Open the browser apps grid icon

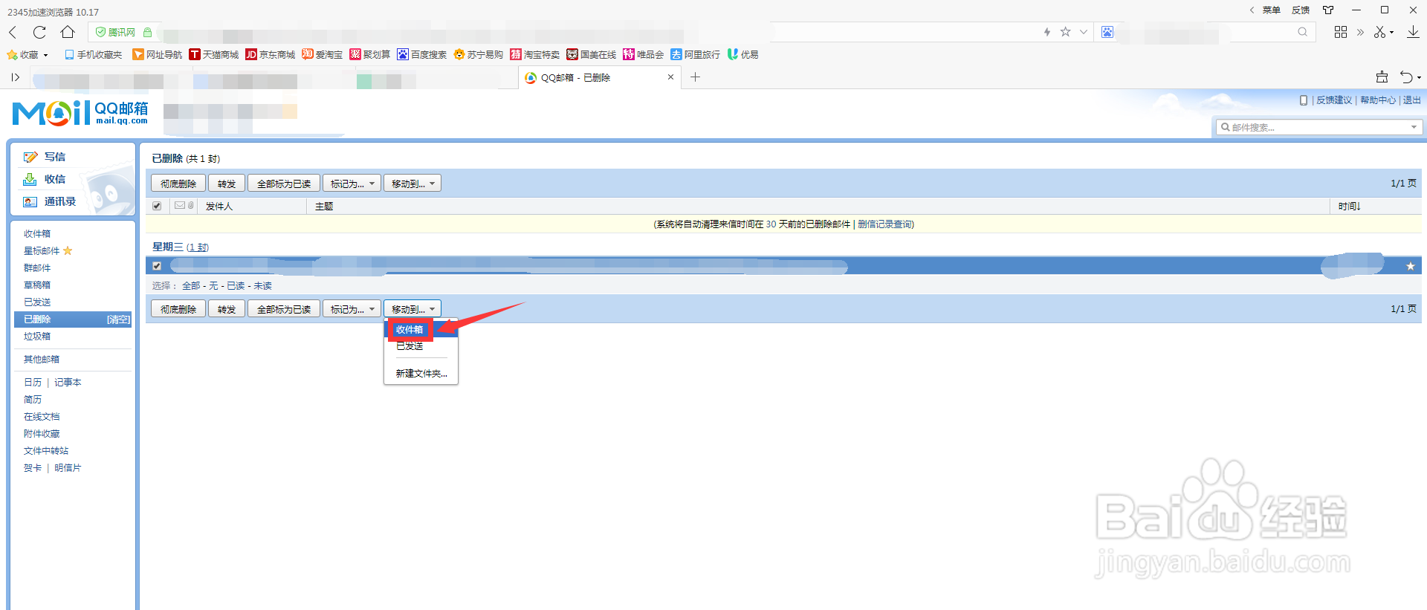[x=1341, y=32]
